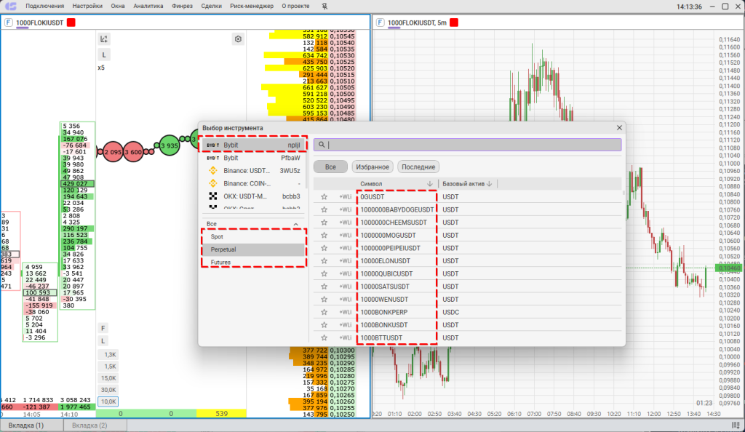The image size is (745, 432).
Task: Star 0GUSDT as a favorite
Action: coord(324,197)
